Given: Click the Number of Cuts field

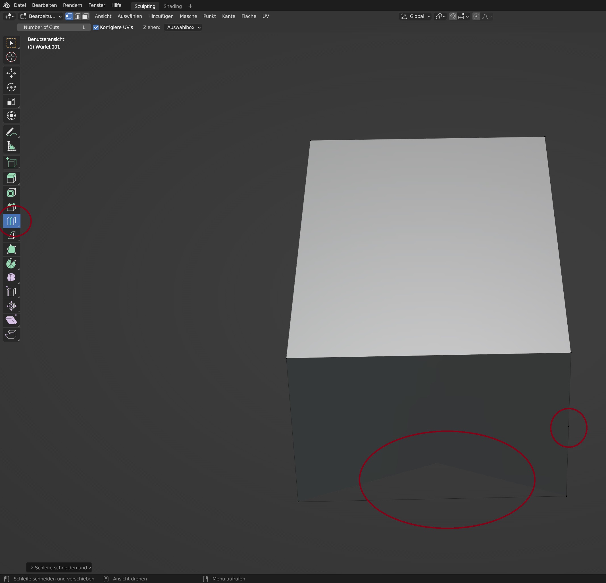Looking at the screenshot, I should click(x=54, y=28).
